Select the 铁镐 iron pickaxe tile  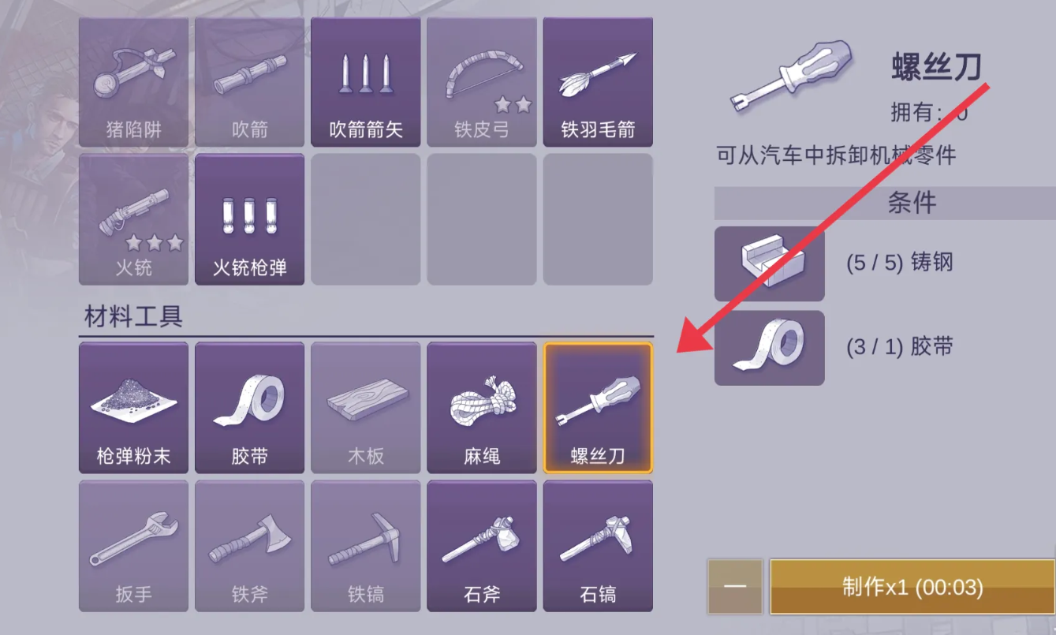366,546
